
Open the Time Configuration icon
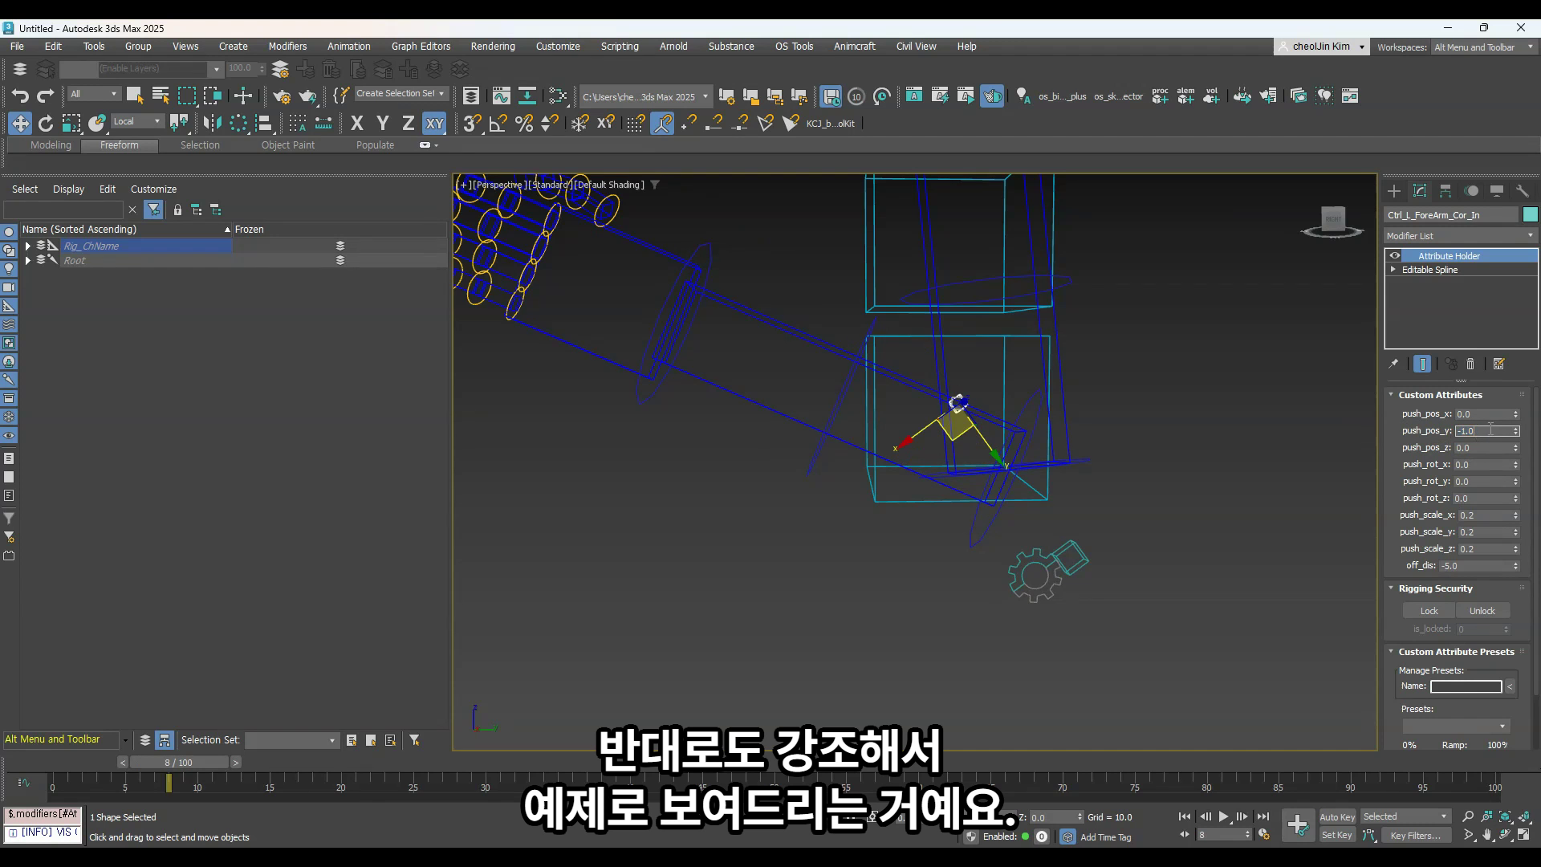[x=1263, y=836]
